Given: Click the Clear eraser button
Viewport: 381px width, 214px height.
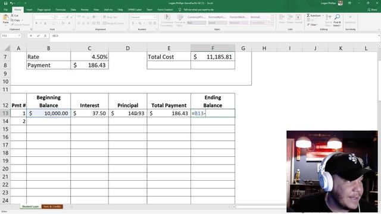Looking at the screenshot, I should pyautogui.click(x=312, y=25).
